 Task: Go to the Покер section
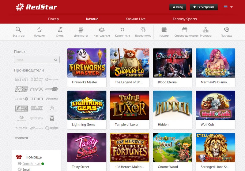(x=53, y=19)
